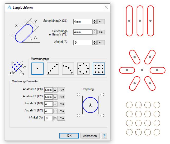Viewport: 170px width, 144px height.
Task: Click the blue help question mark icon
Action: pyautogui.click(x=104, y=136)
